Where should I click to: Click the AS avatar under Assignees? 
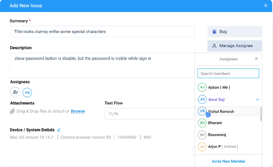coord(27,92)
